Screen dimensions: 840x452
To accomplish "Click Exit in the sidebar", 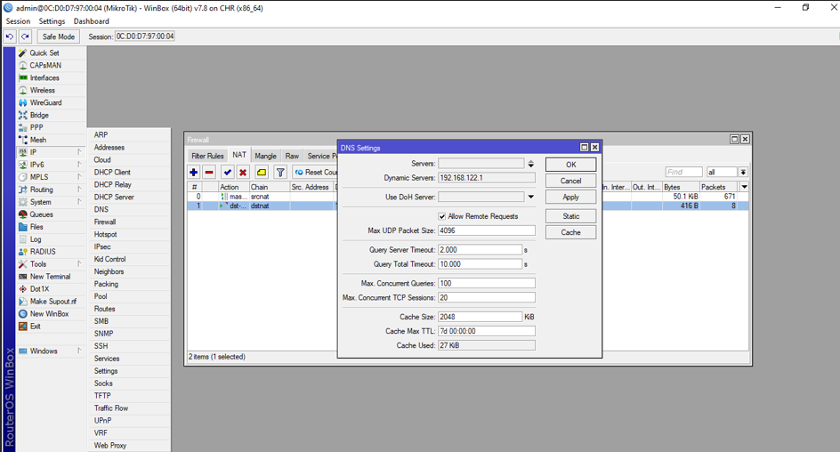I will (x=36, y=327).
